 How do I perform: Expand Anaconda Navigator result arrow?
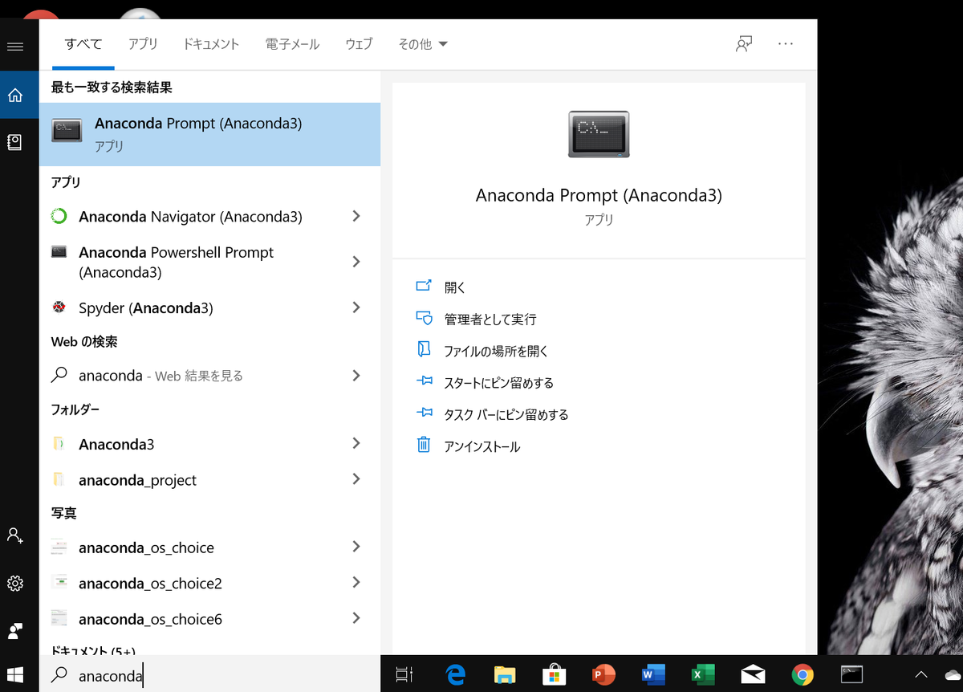coord(356,216)
